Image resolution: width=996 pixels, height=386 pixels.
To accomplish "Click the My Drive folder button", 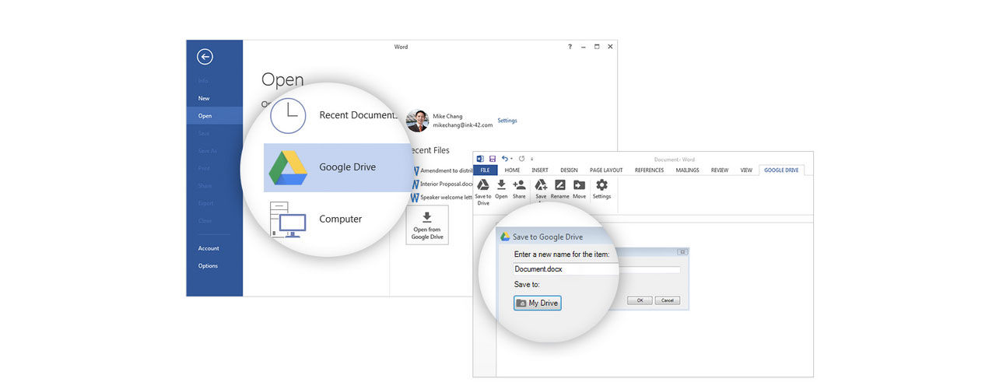I will point(538,303).
